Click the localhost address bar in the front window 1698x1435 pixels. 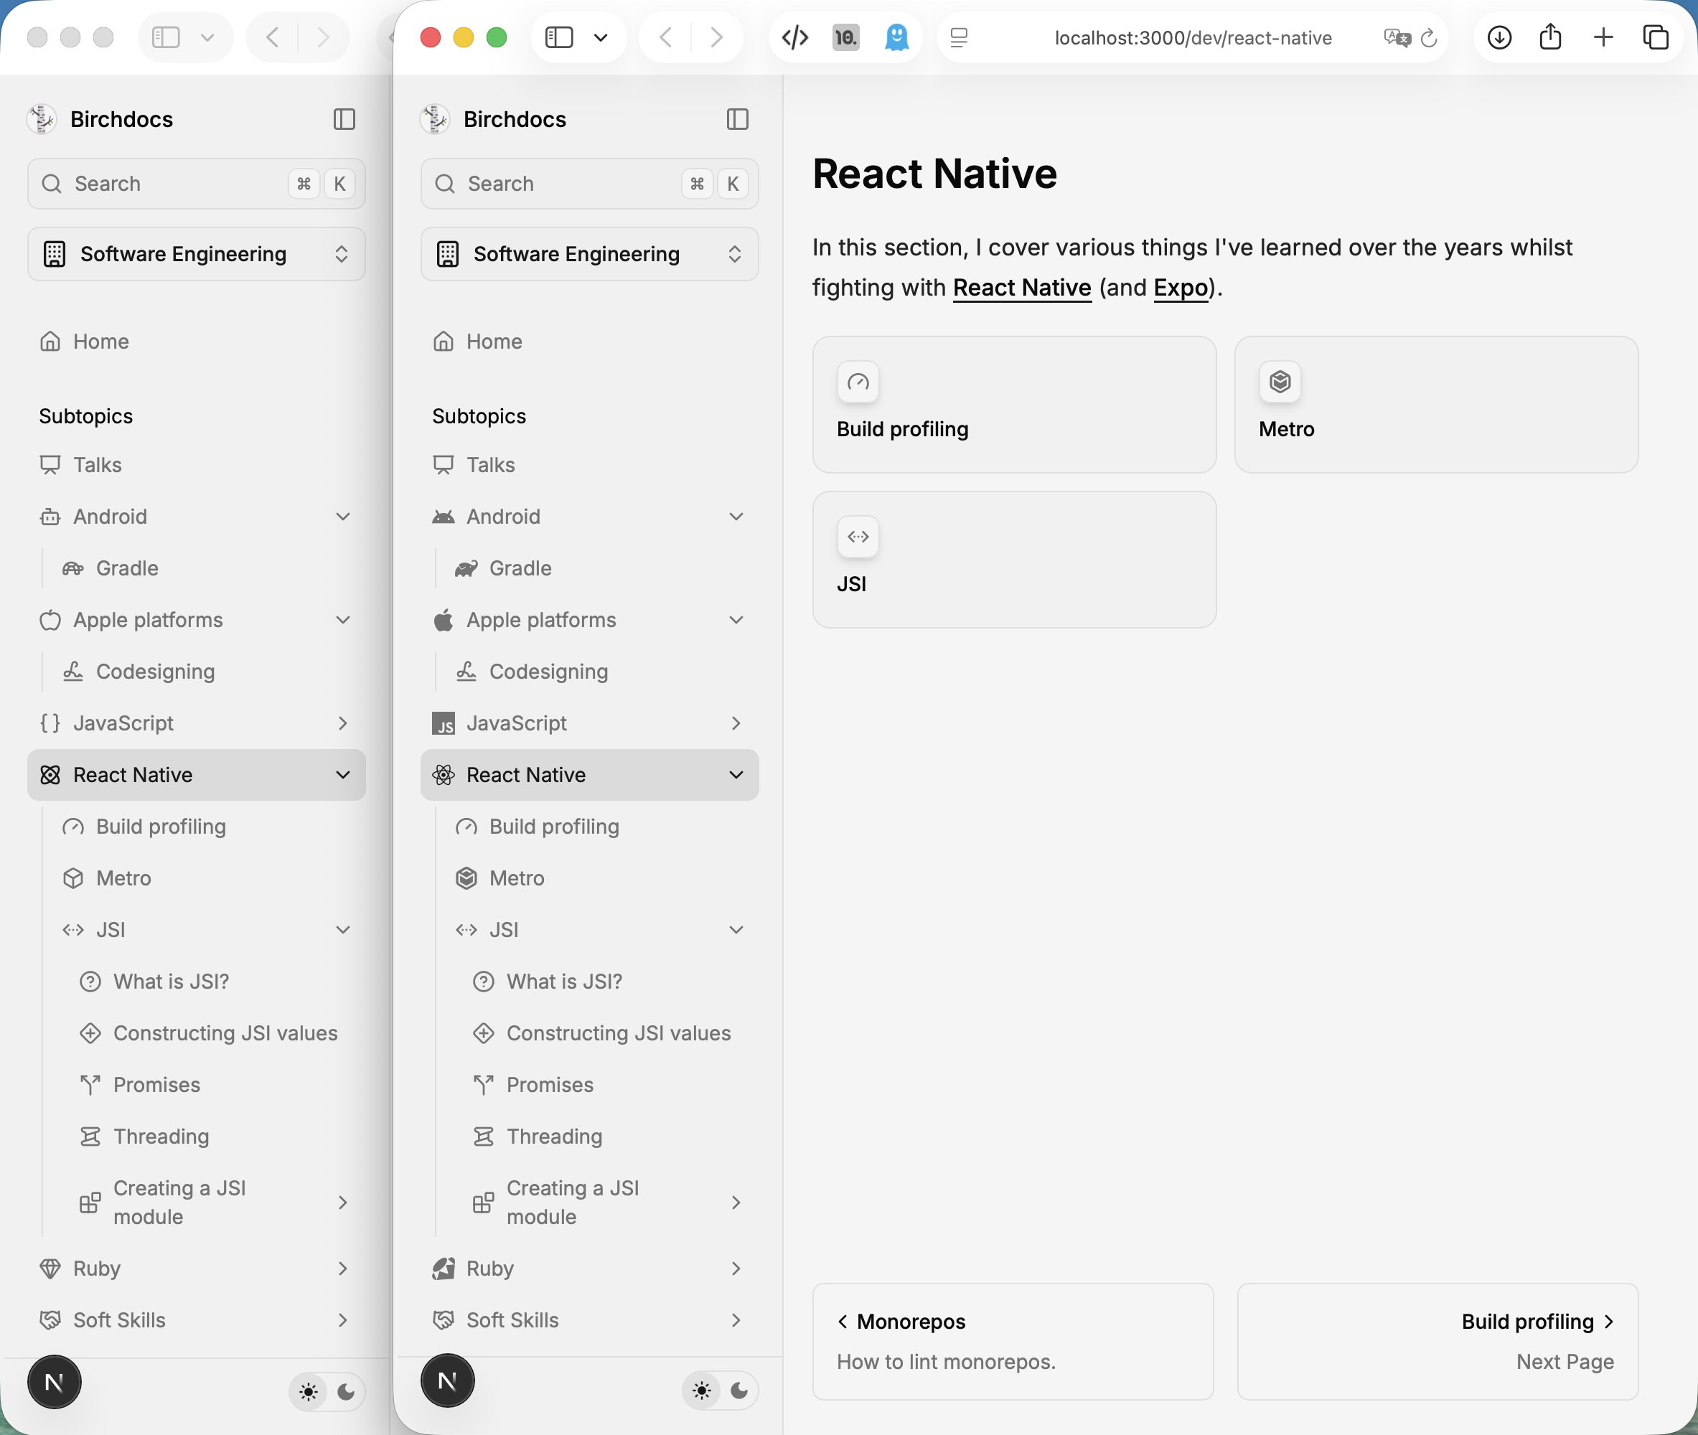(x=1193, y=37)
